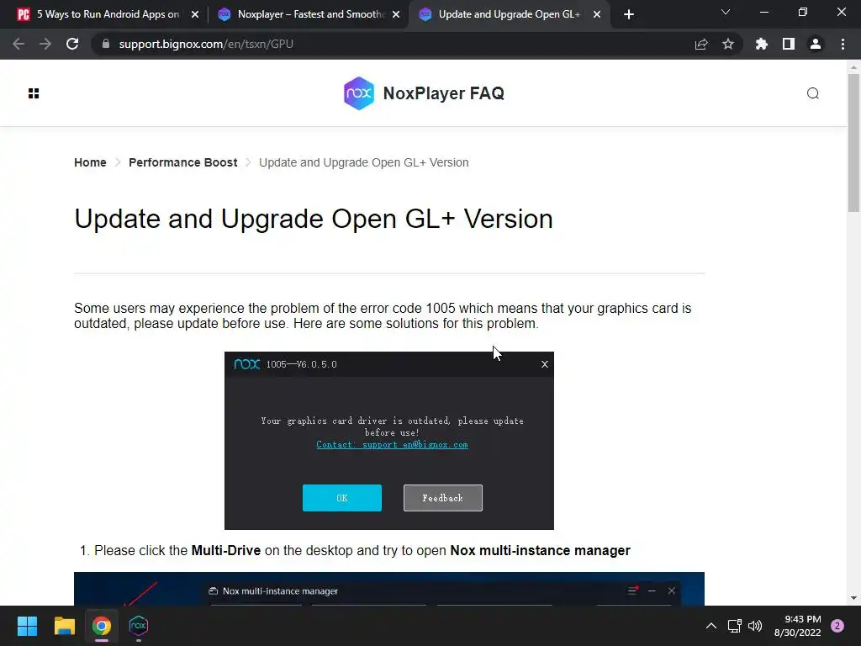Share this page using the share icon

click(x=701, y=44)
